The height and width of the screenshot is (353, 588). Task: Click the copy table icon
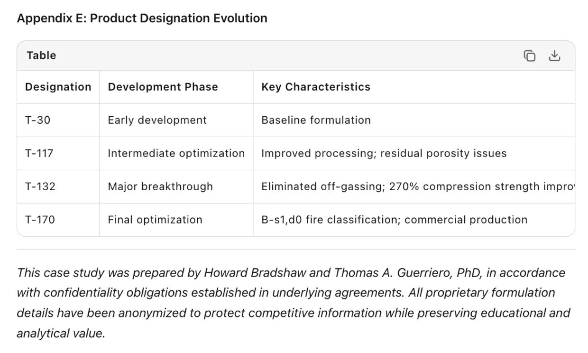[x=530, y=56]
